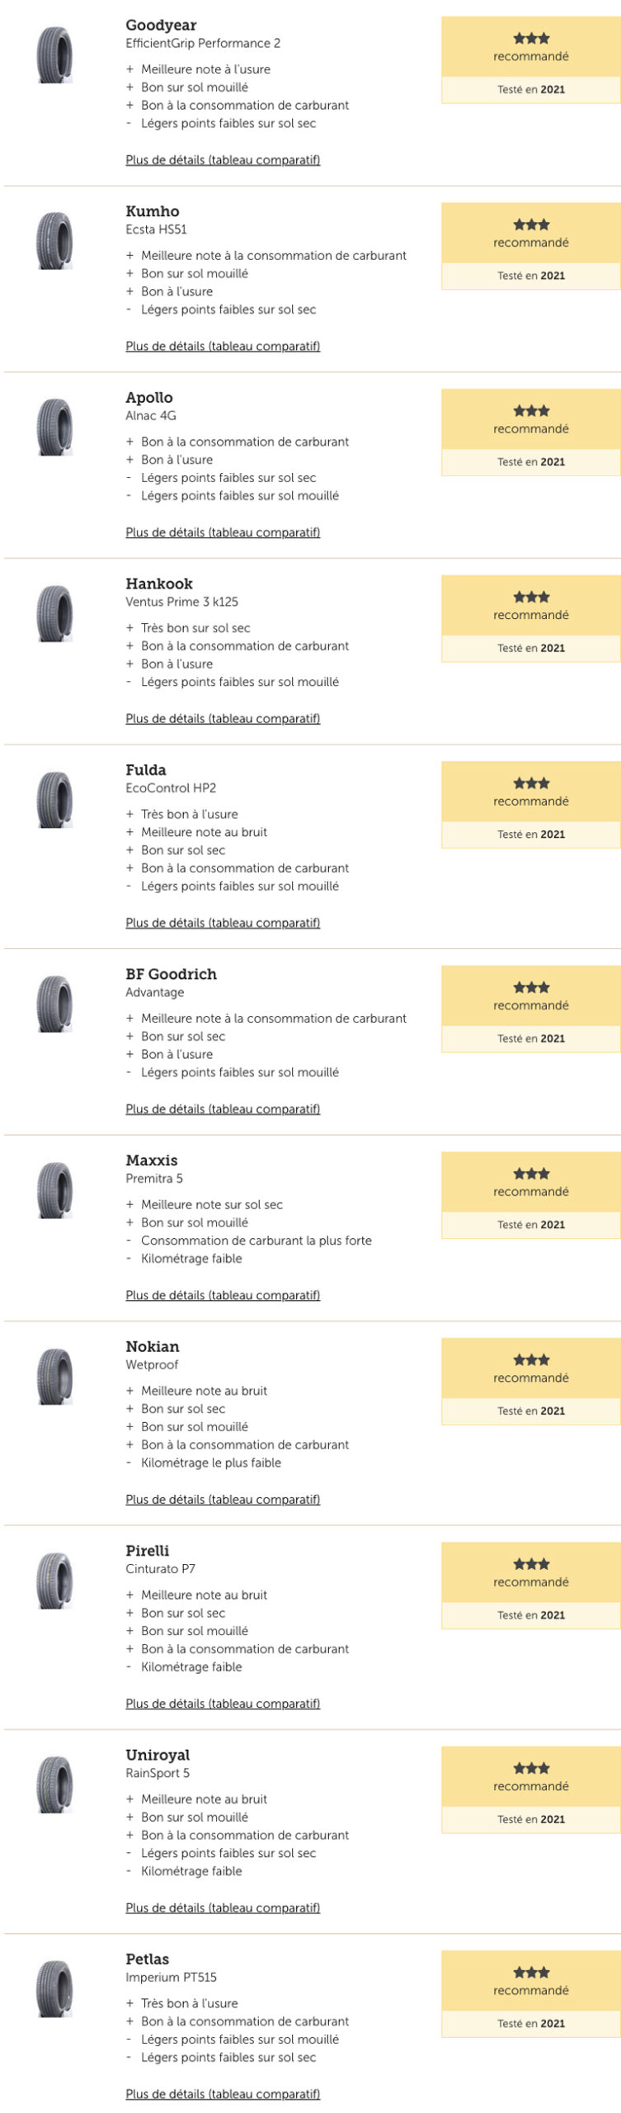Click the Pirelli Cinturato P7 tire image
Image resolution: width=621 pixels, height=2113 pixels.
pos(54,1581)
